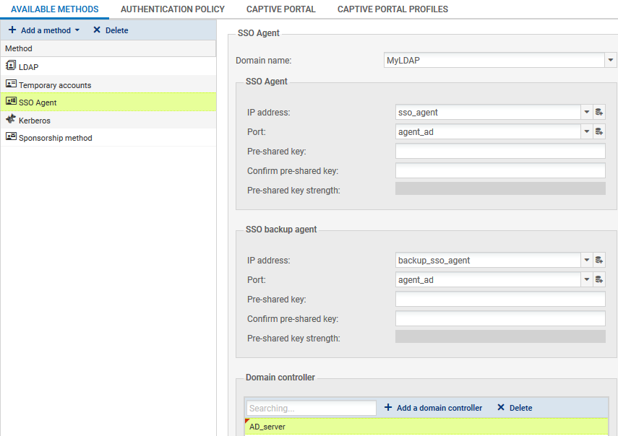Screen dimensions: 618x436
Task: Open the object creation icon beside sso_agent IP address
Action: click(x=599, y=112)
